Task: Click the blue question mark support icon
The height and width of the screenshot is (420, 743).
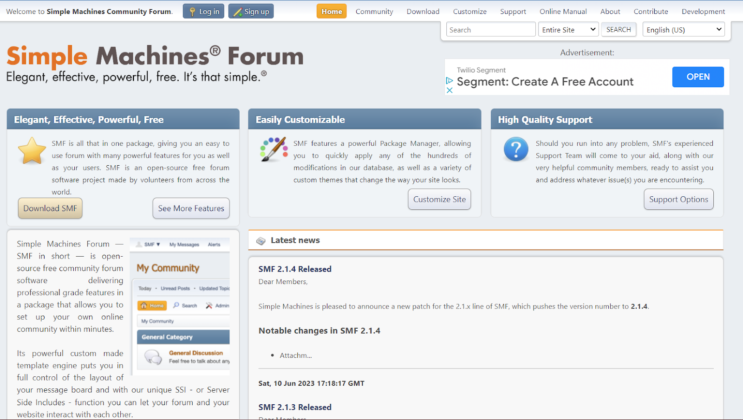Action: [515, 149]
